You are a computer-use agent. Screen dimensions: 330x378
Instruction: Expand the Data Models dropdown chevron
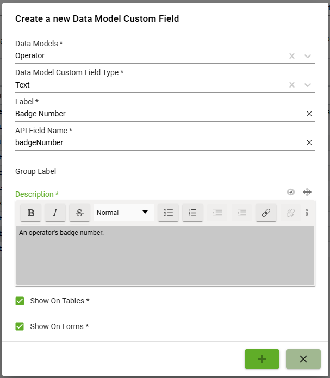pos(308,56)
